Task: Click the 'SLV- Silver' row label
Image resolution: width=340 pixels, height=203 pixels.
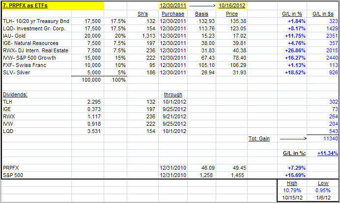Action: (16, 72)
